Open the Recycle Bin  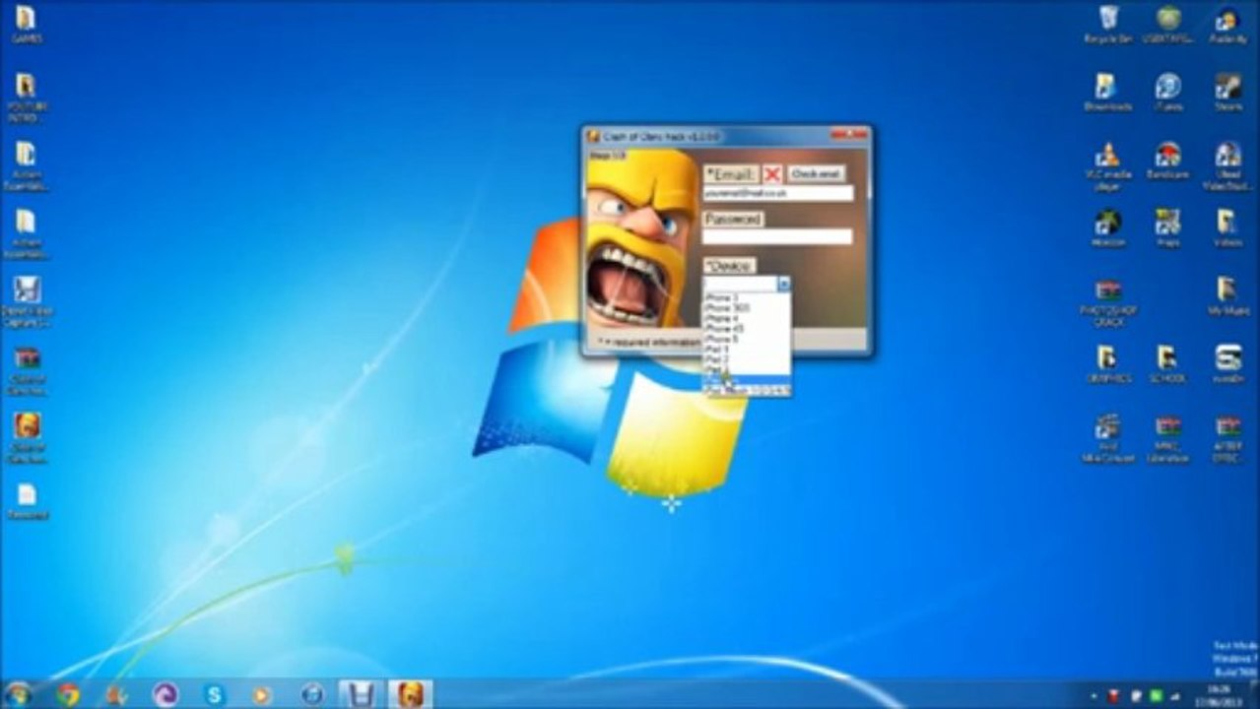point(1107,25)
